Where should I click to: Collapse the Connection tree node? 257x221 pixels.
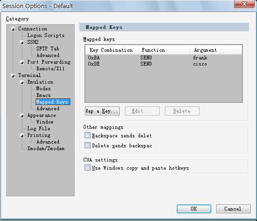point(13,29)
